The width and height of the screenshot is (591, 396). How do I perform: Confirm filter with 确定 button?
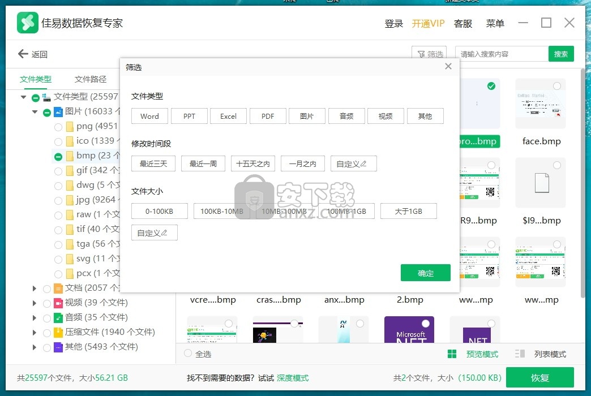pos(426,273)
